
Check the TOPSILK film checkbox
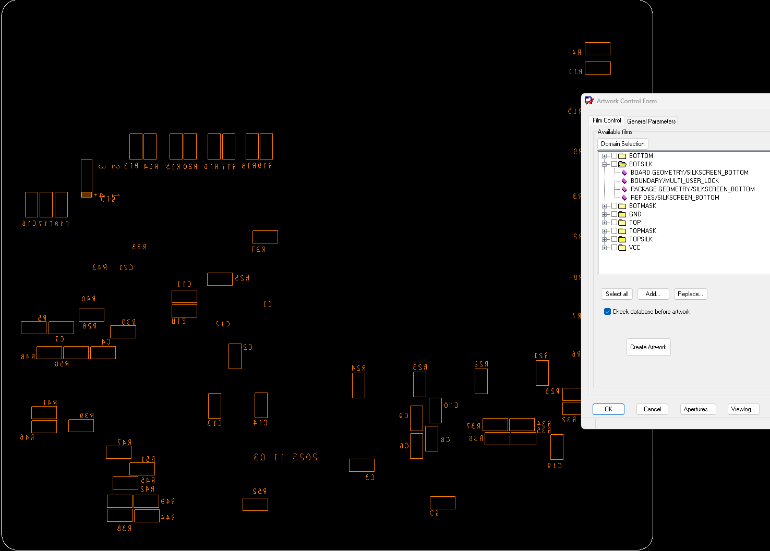coord(614,239)
